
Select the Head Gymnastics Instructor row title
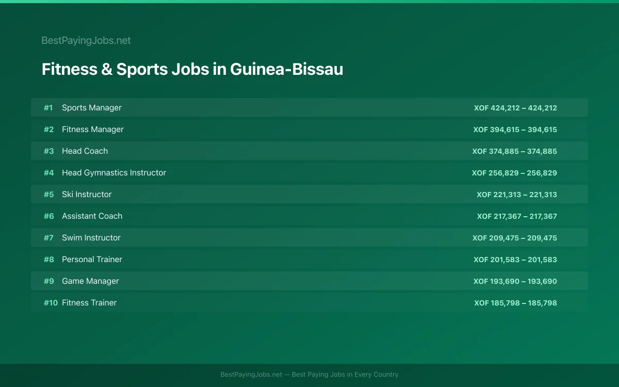pyautogui.click(x=114, y=173)
